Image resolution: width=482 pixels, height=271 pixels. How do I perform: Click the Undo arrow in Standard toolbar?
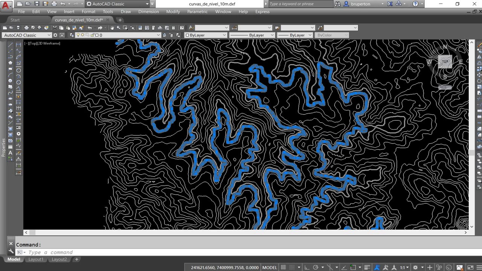click(x=90, y=28)
